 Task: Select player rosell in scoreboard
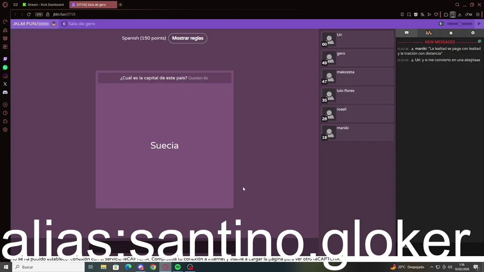tap(357, 114)
